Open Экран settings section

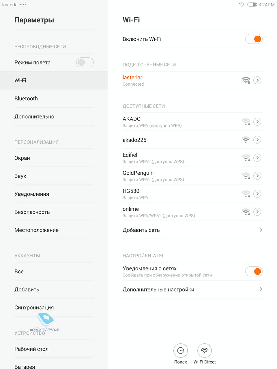tap(54, 158)
